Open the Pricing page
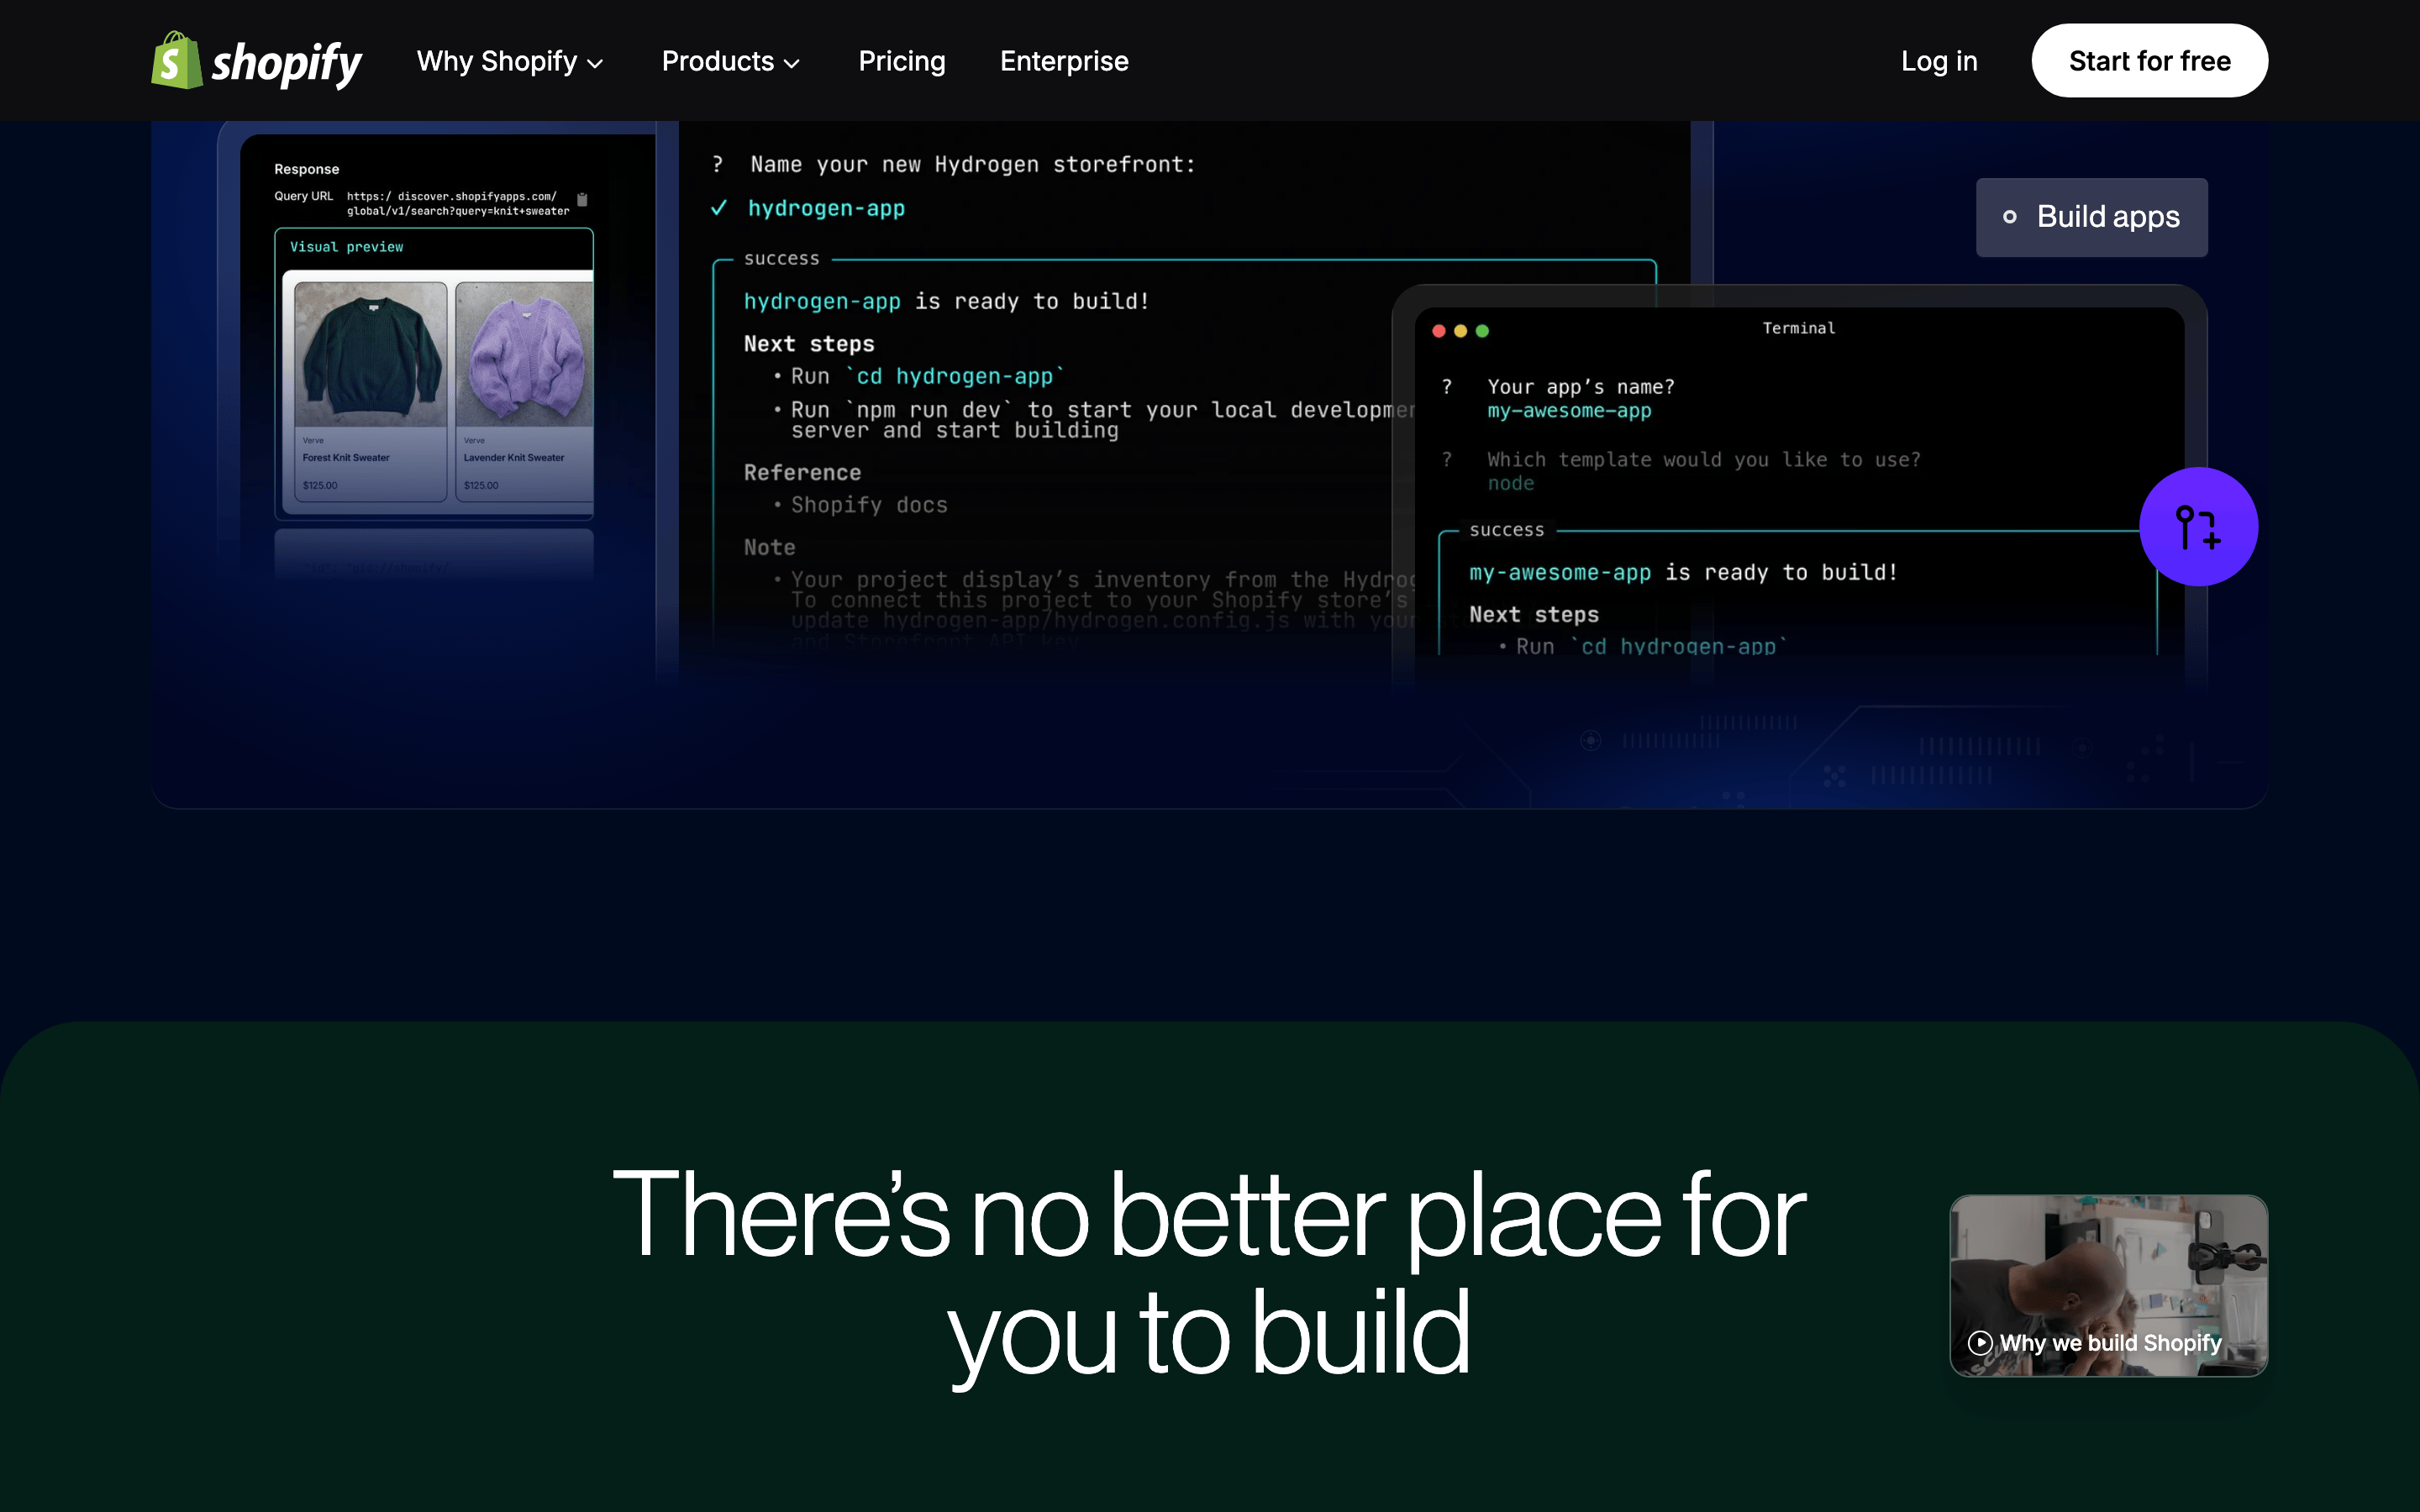2420x1512 pixels. pos(902,61)
